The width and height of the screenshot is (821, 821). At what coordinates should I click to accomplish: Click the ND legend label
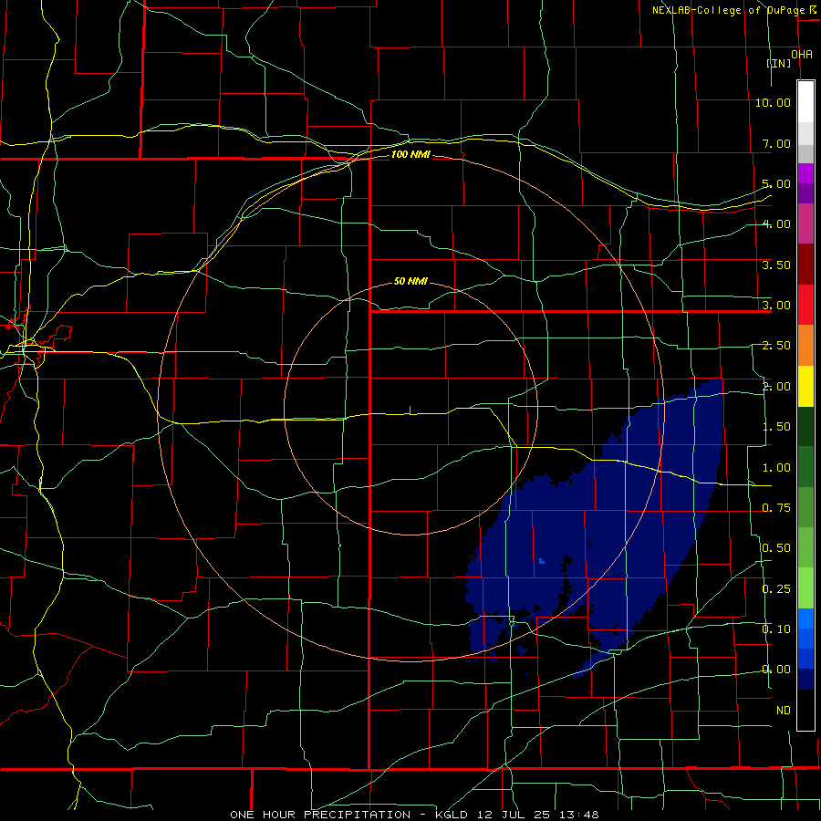(784, 711)
